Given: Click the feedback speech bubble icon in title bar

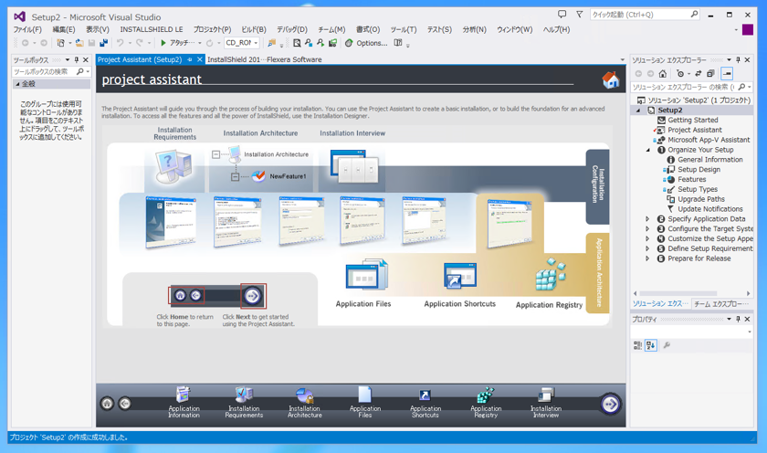Looking at the screenshot, I should [x=562, y=15].
